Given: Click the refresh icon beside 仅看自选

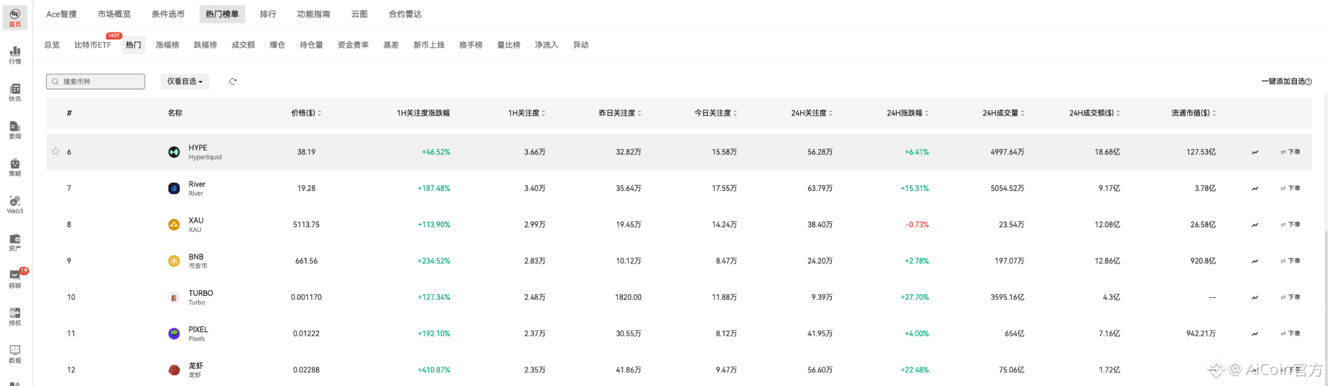Looking at the screenshot, I should (233, 82).
